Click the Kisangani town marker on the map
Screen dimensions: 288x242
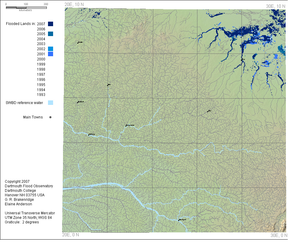(179, 220)
